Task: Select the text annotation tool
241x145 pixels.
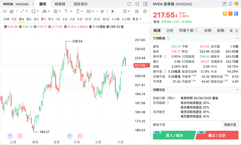Action: point(89,11)
